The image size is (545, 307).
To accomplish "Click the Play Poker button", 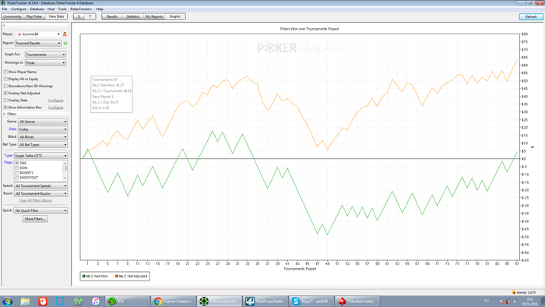I will [x=34, y=16].
